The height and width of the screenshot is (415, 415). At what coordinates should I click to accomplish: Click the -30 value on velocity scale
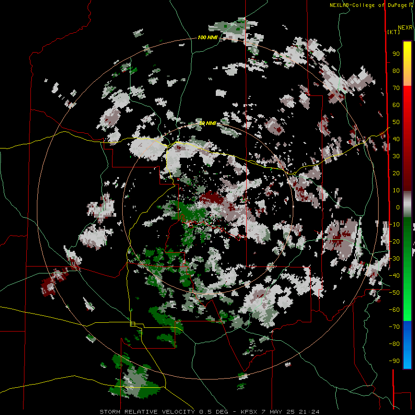click(x=394, y=259)
